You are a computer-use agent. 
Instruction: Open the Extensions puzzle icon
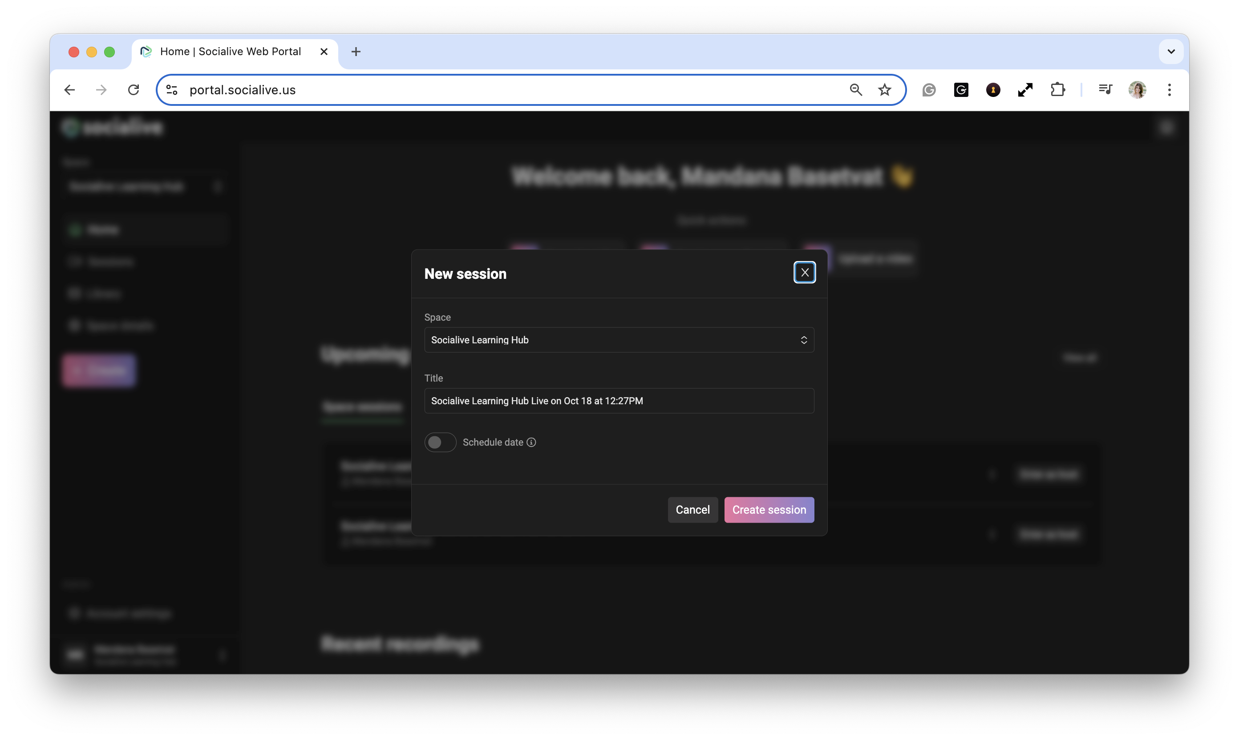(x=1057, y=90)
